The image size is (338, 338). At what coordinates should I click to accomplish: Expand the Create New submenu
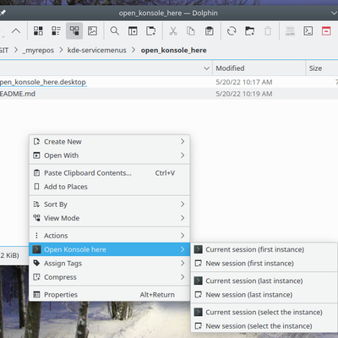110,141
